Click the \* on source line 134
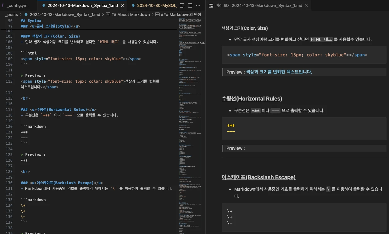The image size is (389, 234). [x=23, y=205]
